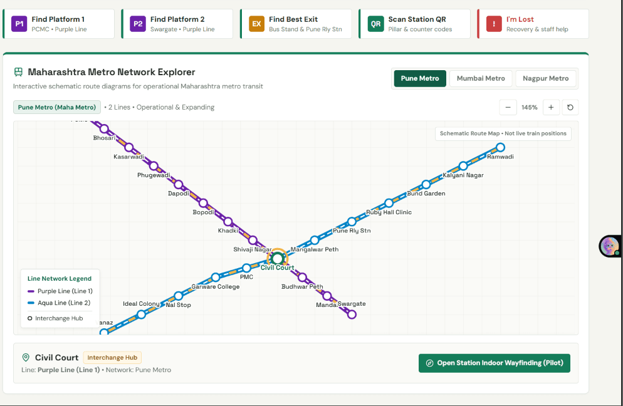Open Find Platform 1 card
The image size is (623, 406).
point(59,24)
